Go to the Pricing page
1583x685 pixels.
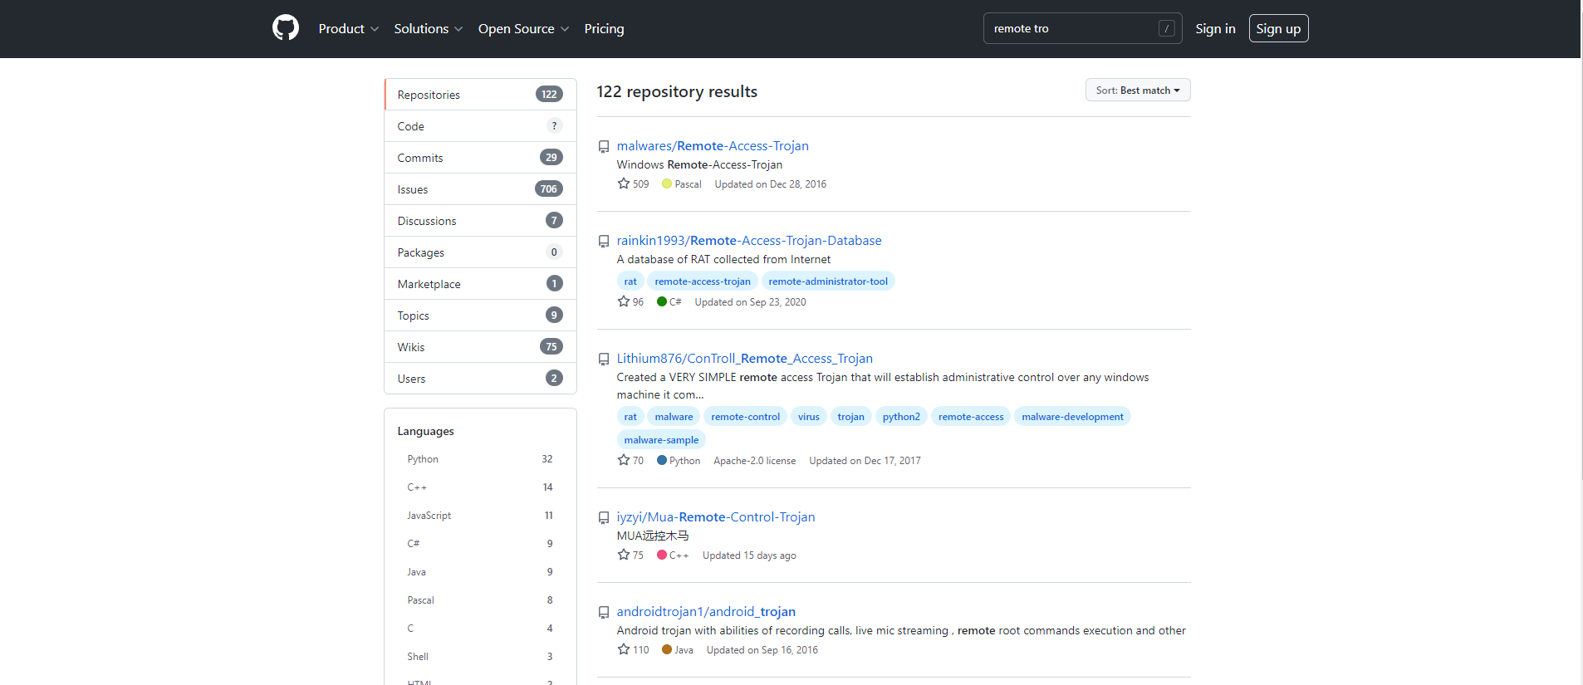(604, 28)
